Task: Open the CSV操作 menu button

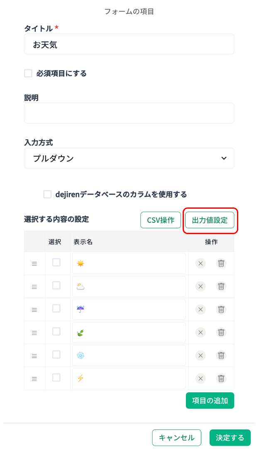Action: pos(161,220)
